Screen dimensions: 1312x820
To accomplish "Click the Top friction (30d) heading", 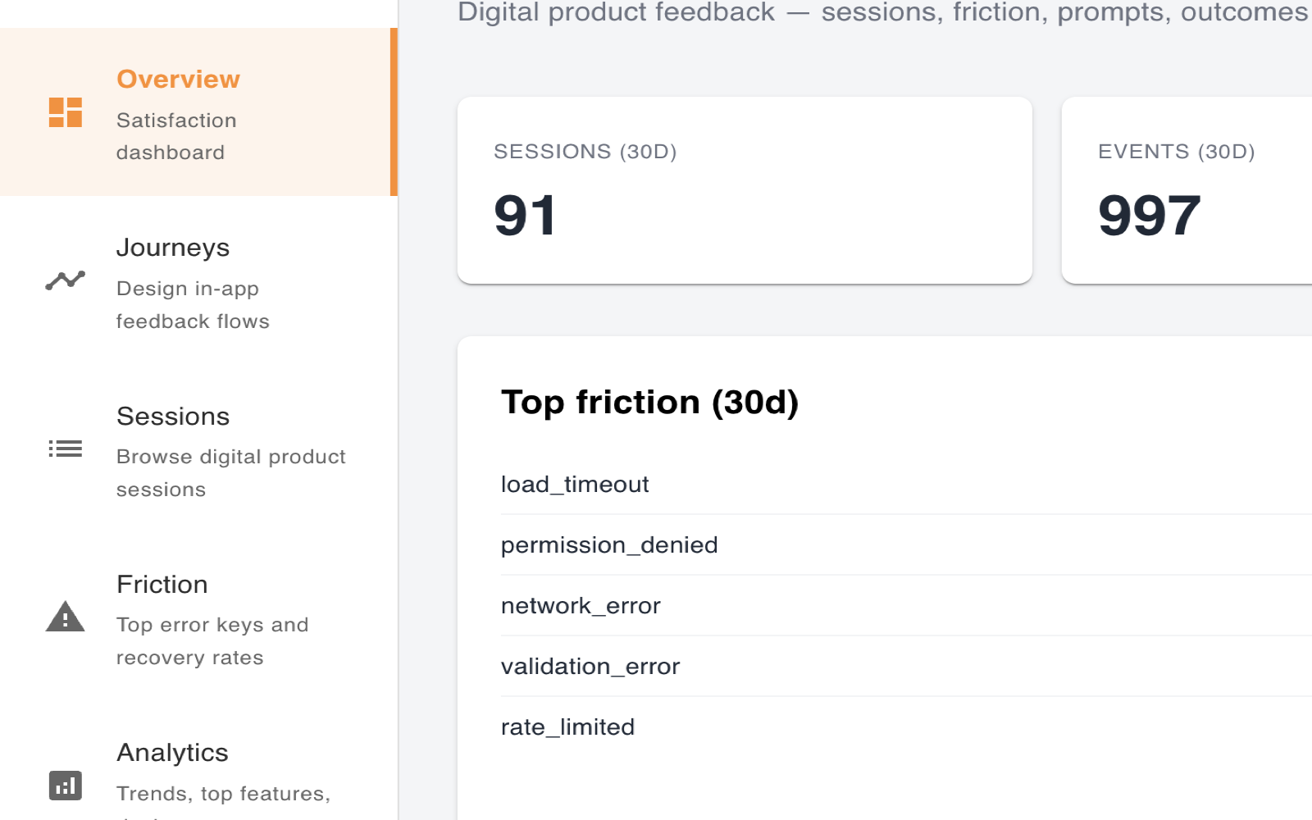I will click(649, 403).
